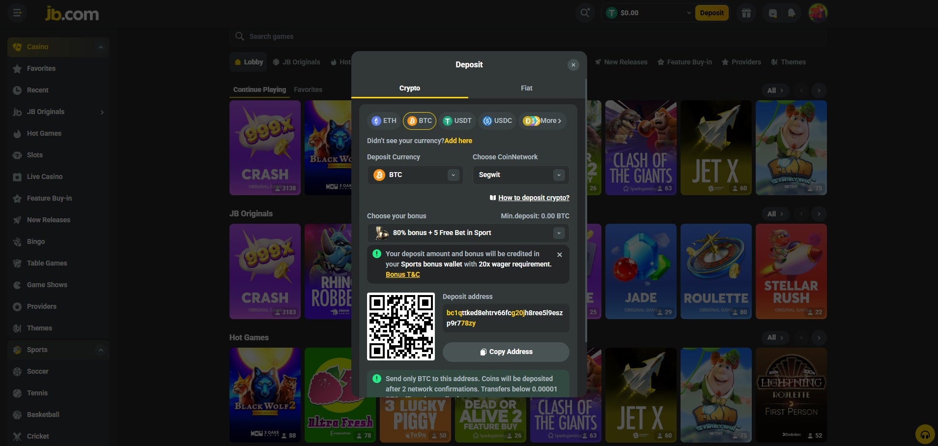This screenshot has width=938, height=446.
Task: Open Slots in the sidebar
Action: pos(58,155)
